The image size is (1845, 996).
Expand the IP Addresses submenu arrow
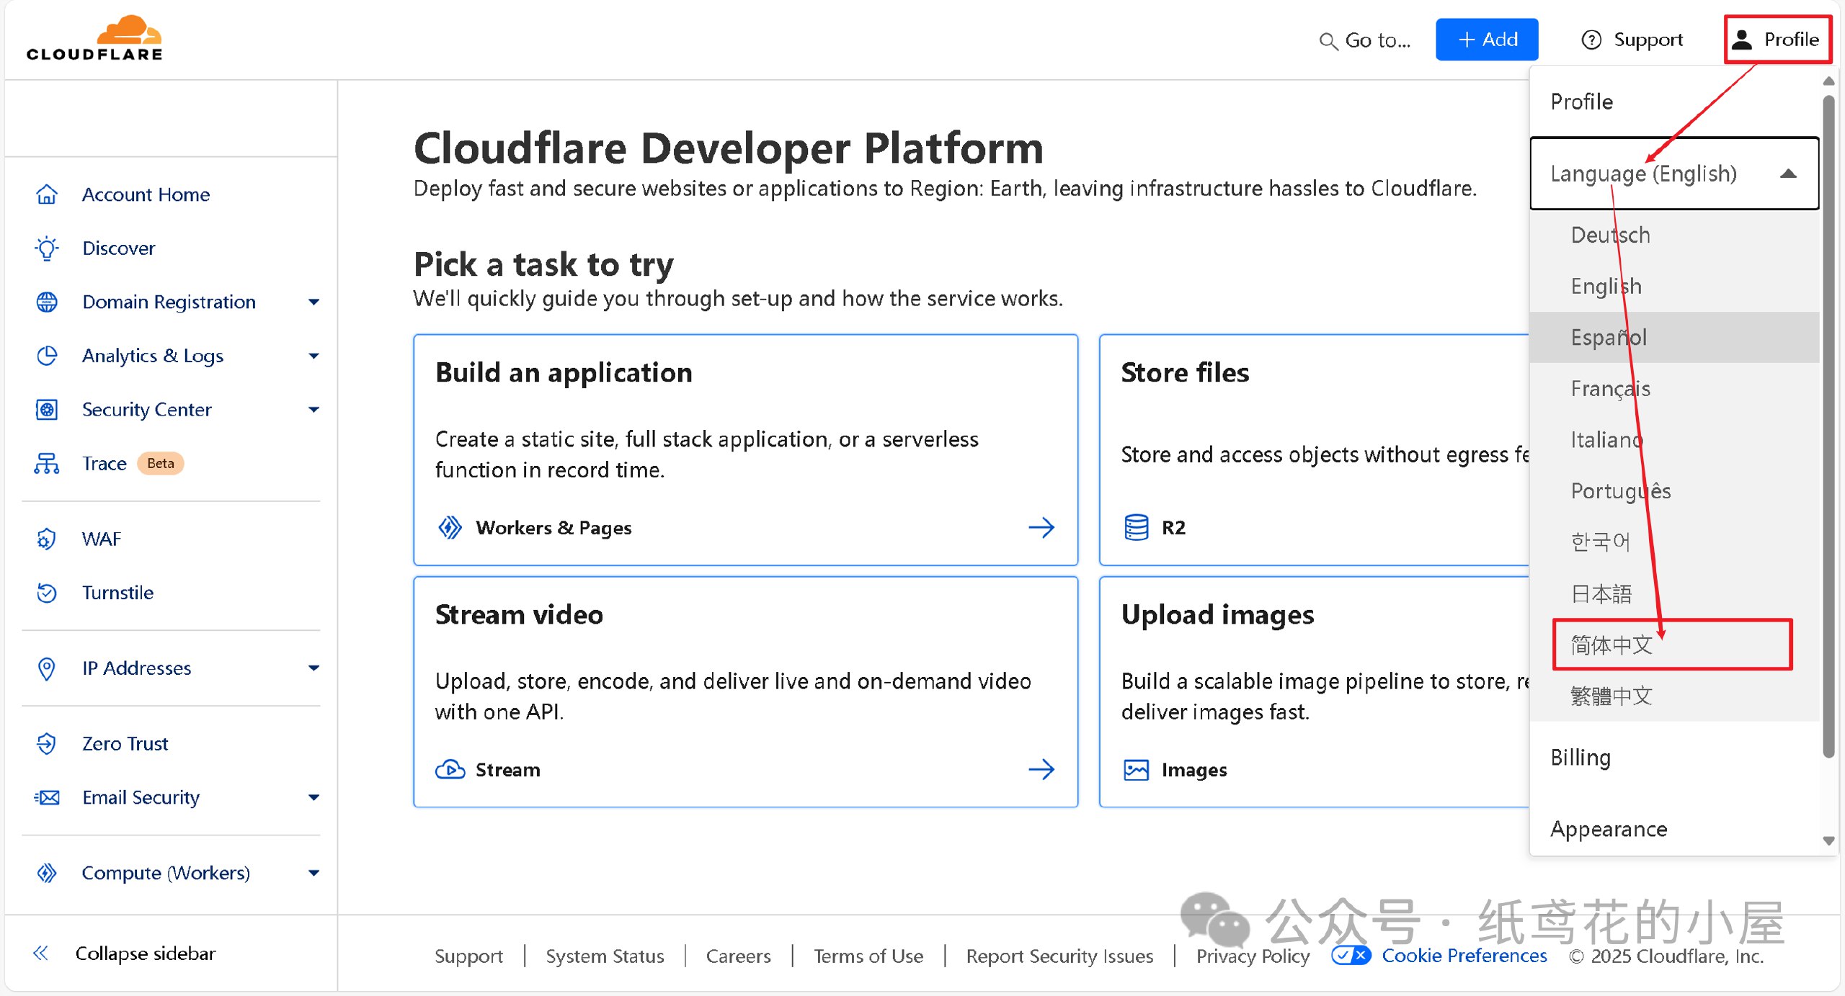click(x=314, y=668)
